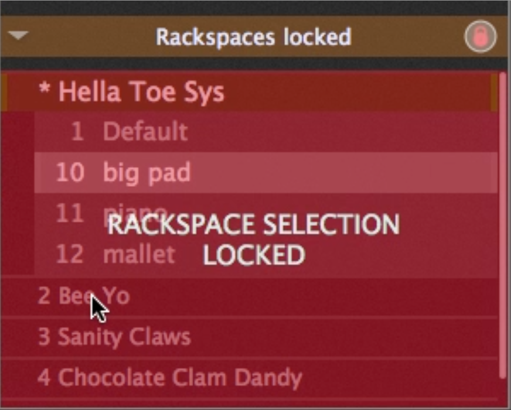Click the vertical scrollbar of the rackspace list

[x=503, y=225]
